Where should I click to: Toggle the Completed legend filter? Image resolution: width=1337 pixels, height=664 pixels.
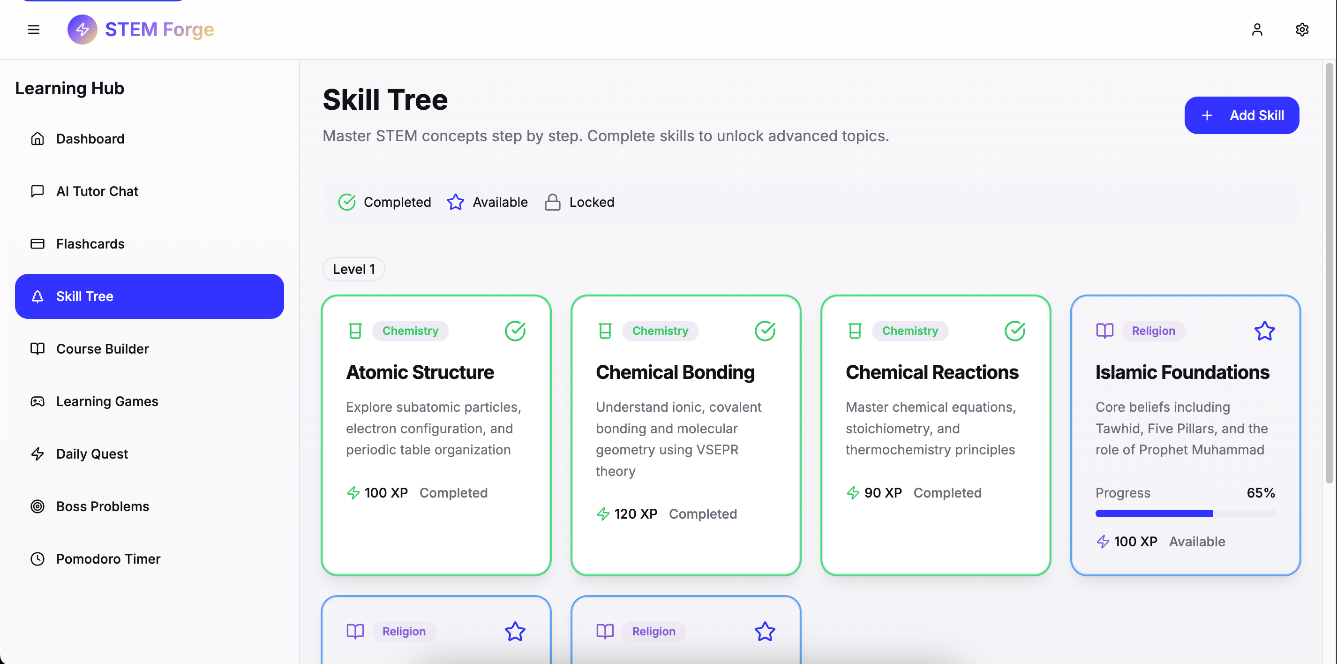[x=384, y=202]
